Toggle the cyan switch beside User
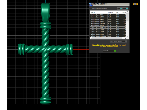Screen dimensions: 147x110 click(x=127, y=9)
